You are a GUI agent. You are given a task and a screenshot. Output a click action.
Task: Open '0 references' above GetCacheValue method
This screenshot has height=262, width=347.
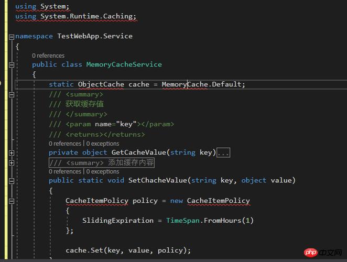[65, 144]
